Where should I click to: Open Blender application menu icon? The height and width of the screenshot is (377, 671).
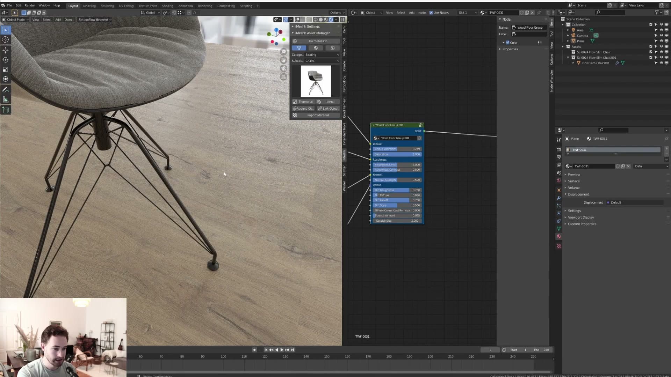tap(3, 6)
